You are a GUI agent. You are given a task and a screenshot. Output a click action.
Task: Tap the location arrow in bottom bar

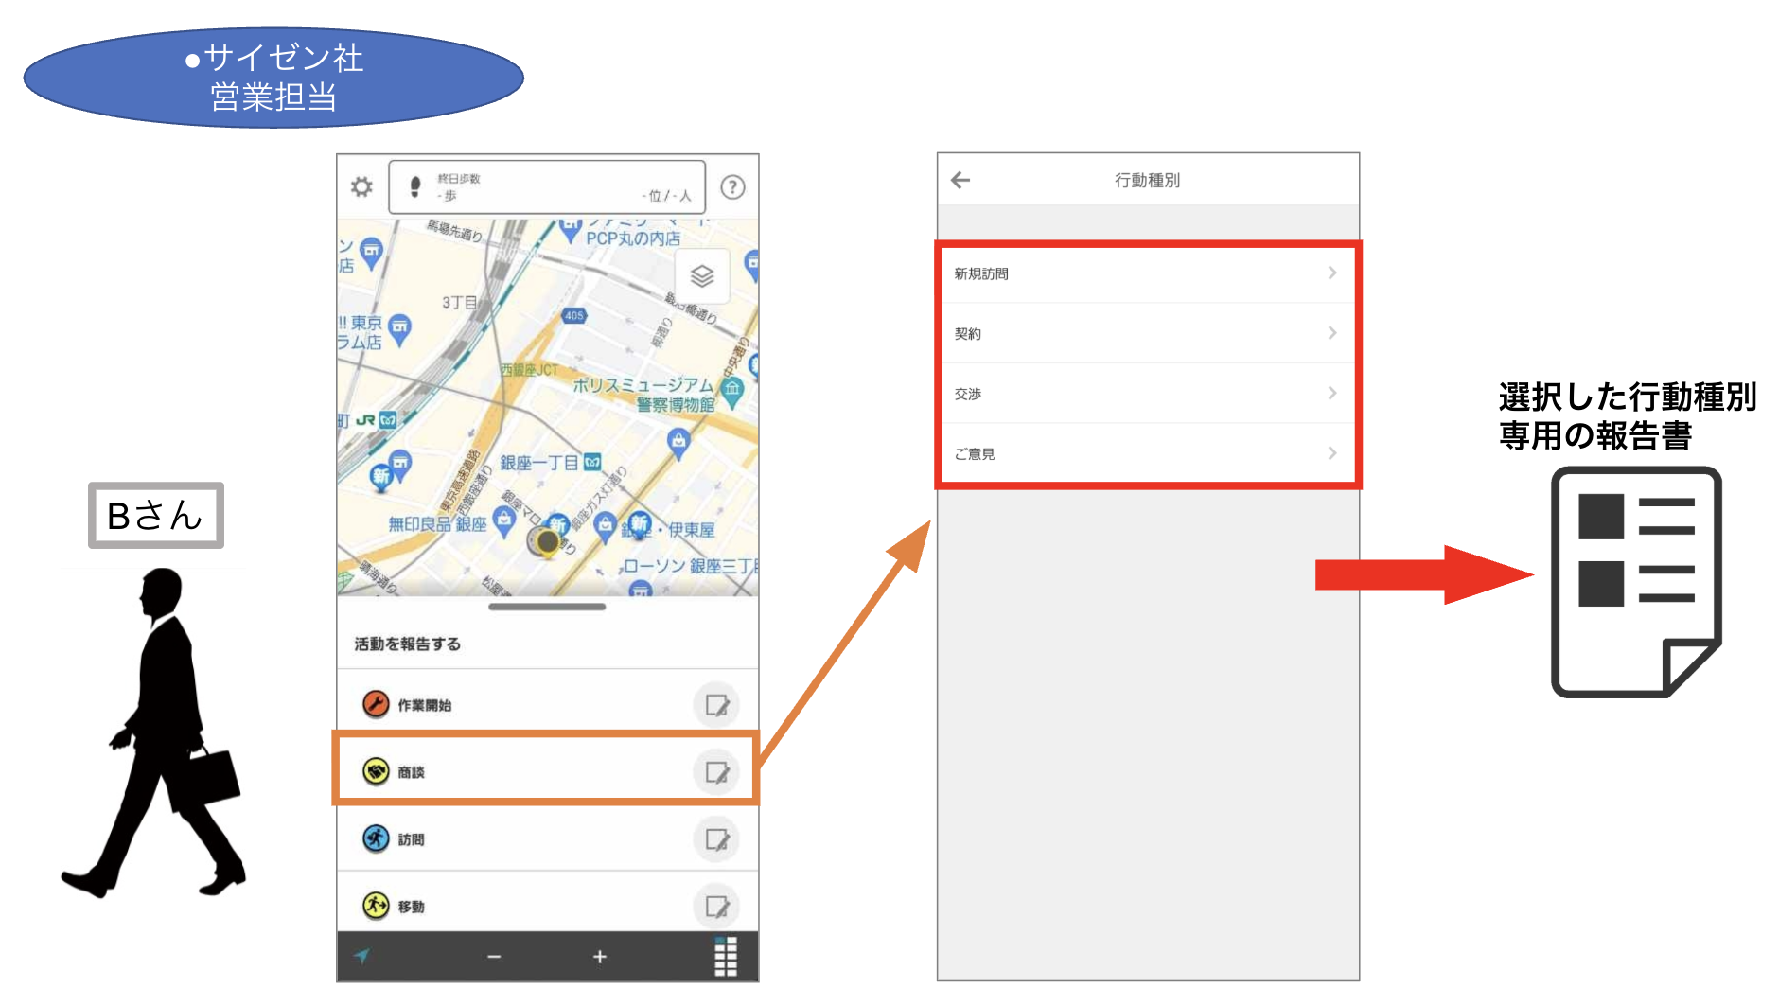(x=362, y=956)
